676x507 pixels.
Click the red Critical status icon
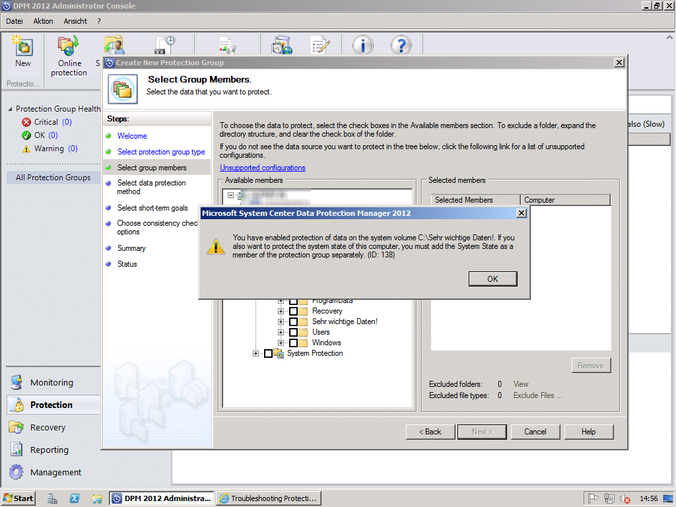[x=26, y=122]
